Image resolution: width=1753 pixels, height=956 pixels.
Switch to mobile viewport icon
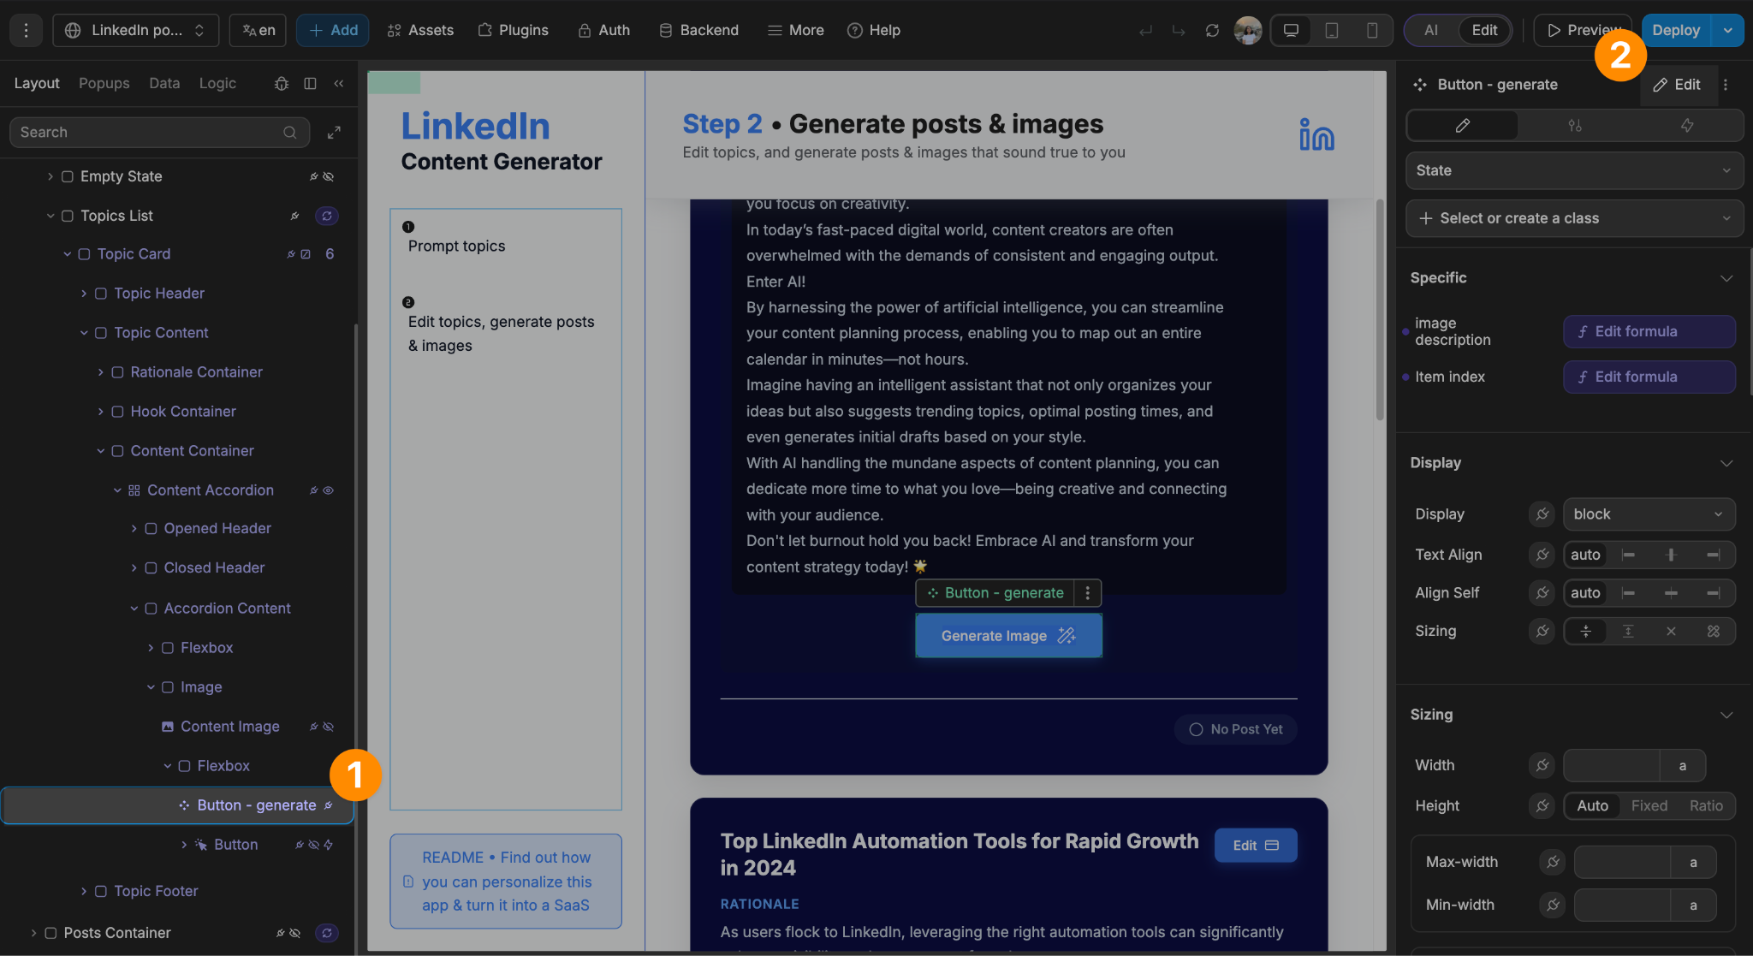[1372, 30]
